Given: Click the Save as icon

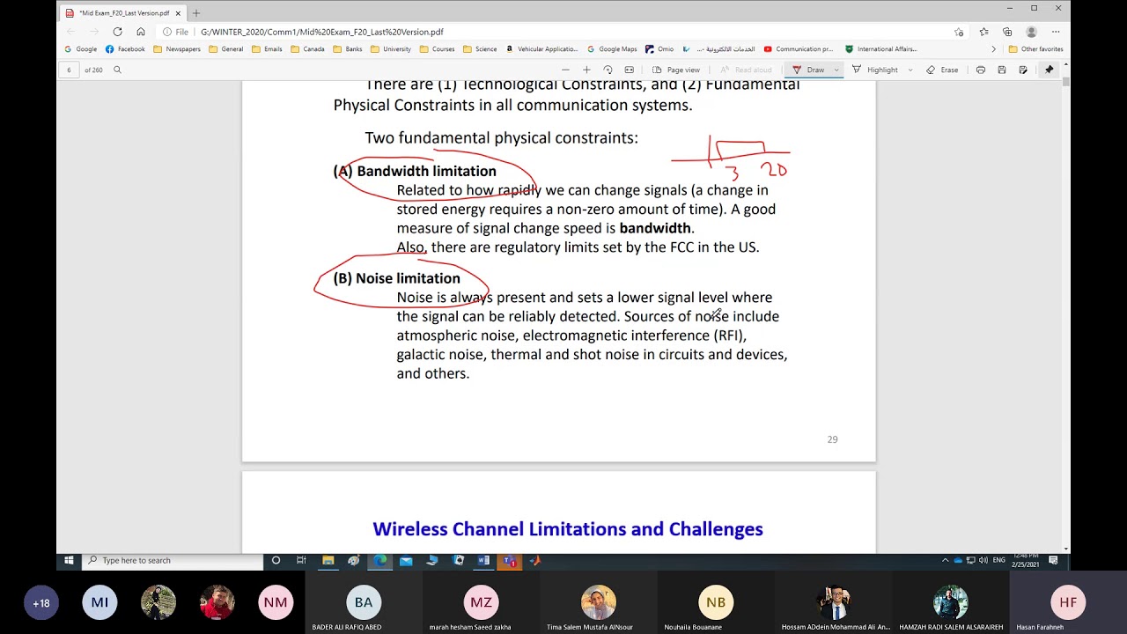Looking at the screenshot, I should [x=1023, y=70].
